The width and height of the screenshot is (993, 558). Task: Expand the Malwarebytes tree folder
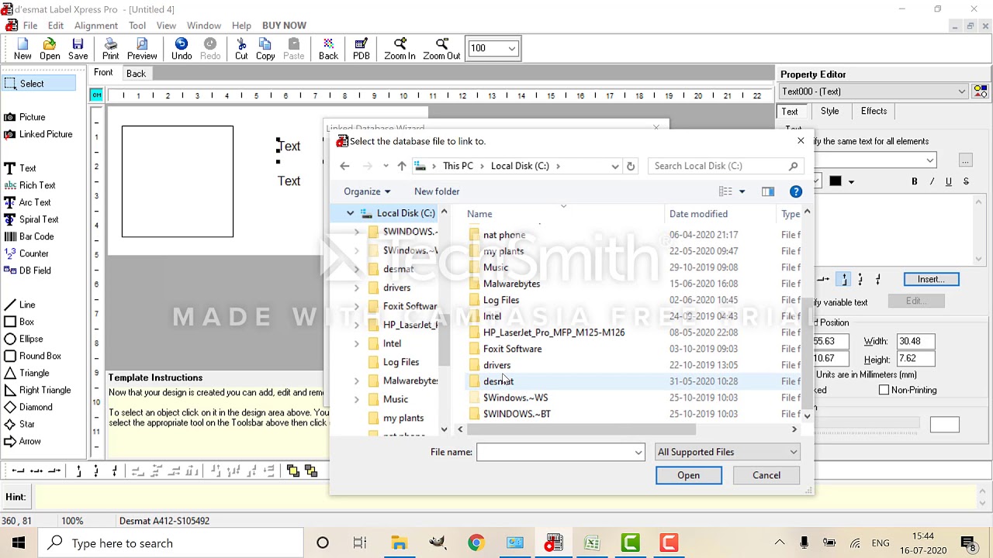coord(357,381)
